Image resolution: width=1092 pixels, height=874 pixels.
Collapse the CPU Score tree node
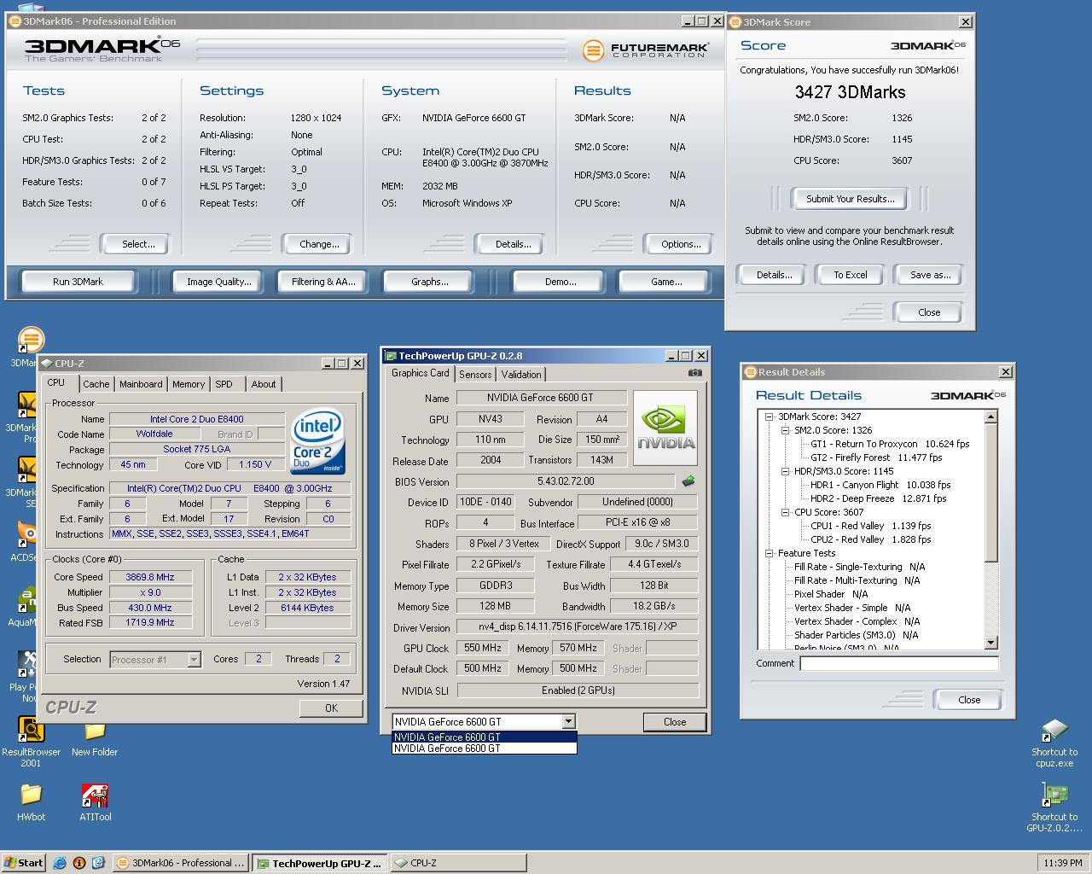pyautogui.click(x=785, y=512)
